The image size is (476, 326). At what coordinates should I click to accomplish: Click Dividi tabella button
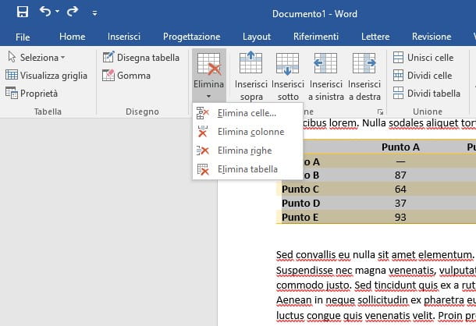pos(426,94)
